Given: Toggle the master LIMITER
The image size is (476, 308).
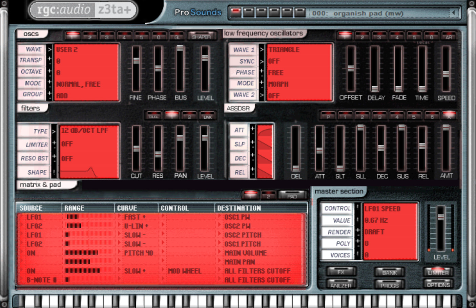Looking at the screenshot, I should tap(438, 272).
